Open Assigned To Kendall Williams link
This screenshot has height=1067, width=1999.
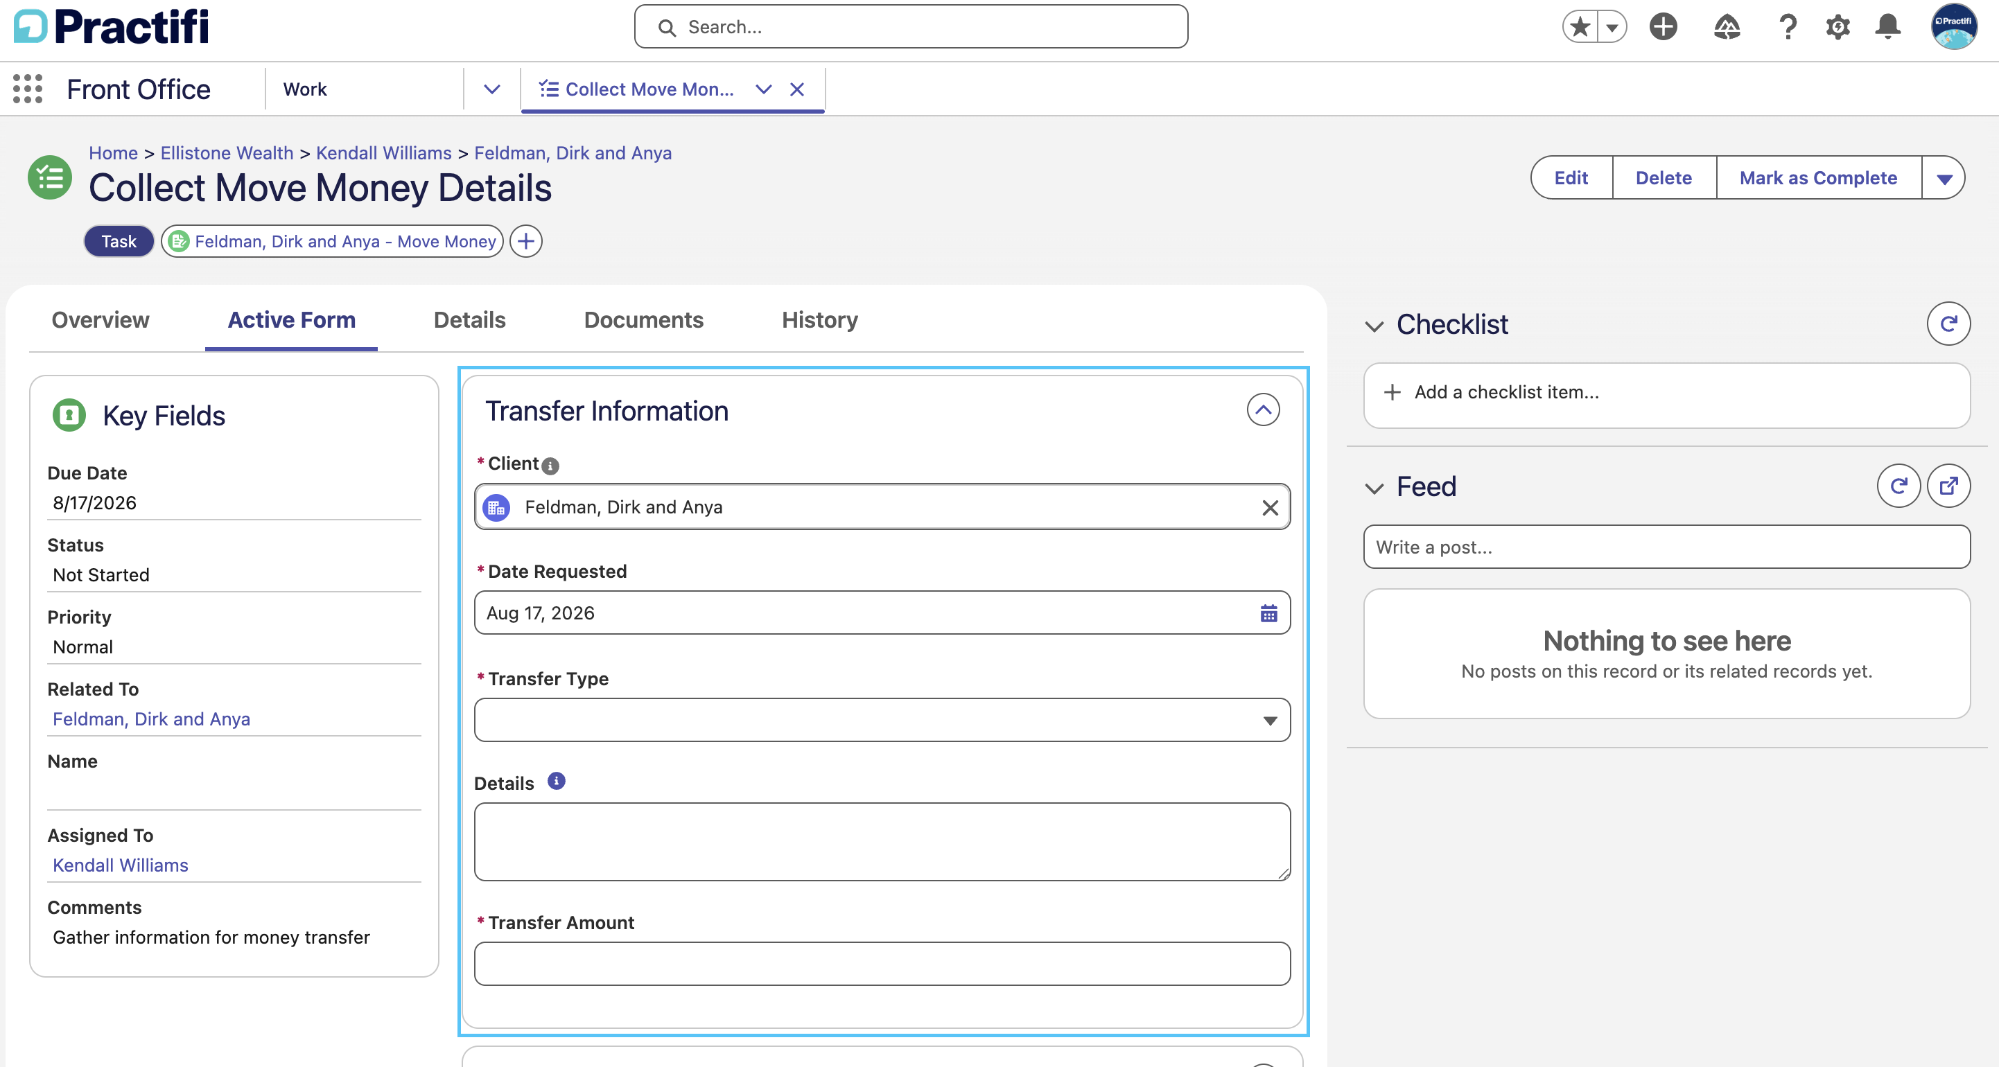click(121, 865)
